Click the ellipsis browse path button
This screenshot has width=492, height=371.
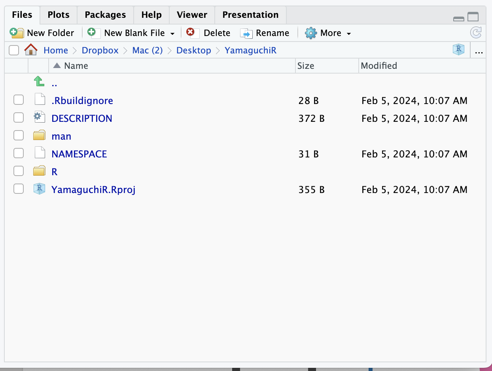(x=479, y=51)
